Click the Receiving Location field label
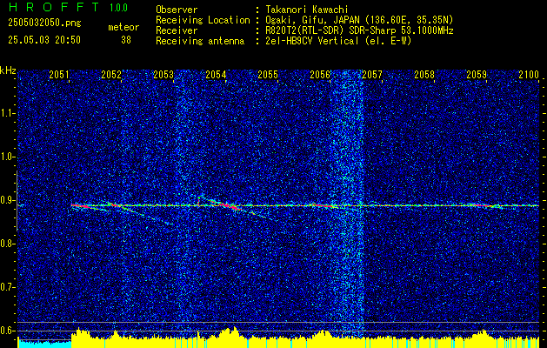The image size is (547, 348). (x=203, y=20)
